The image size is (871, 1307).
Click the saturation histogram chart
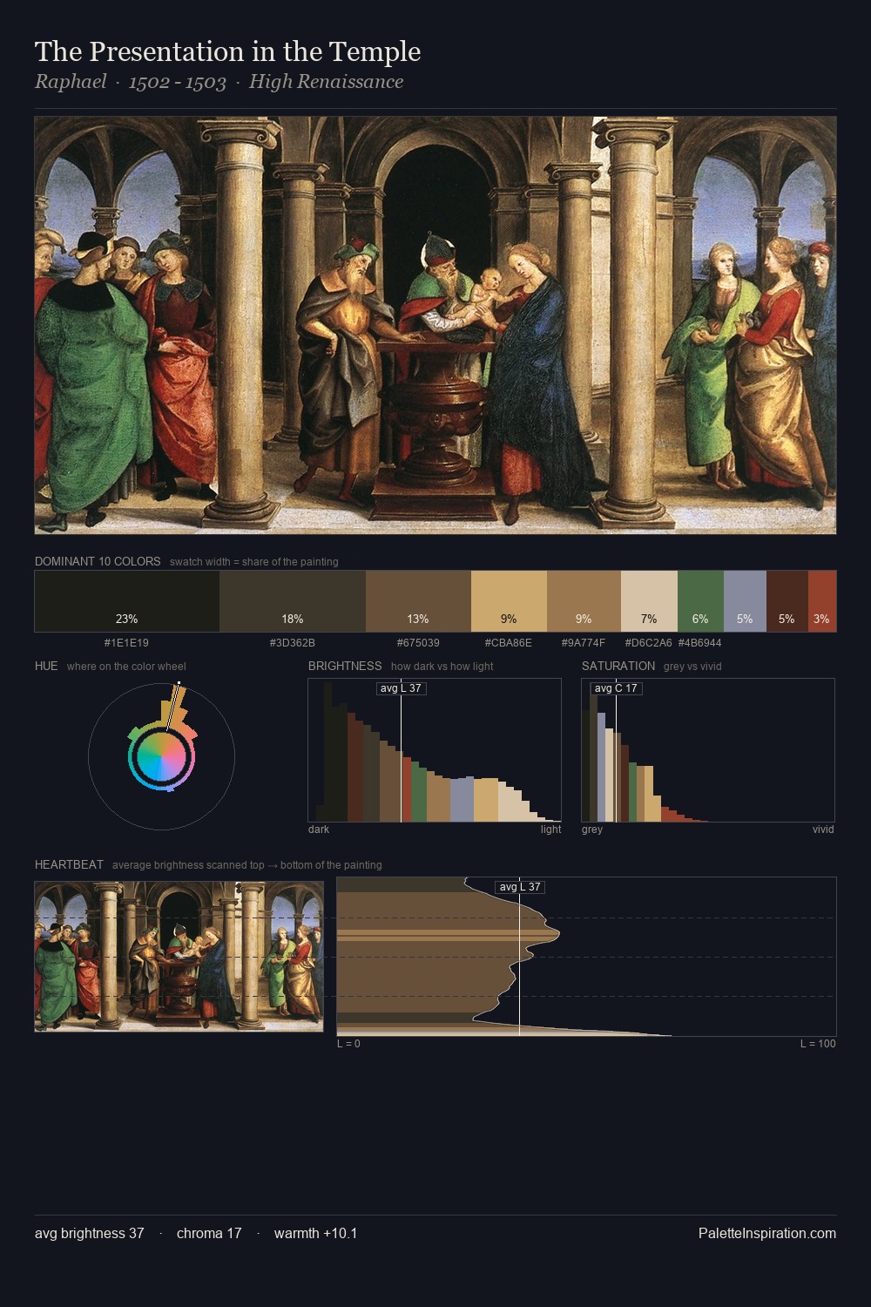[x=708, y=750]
